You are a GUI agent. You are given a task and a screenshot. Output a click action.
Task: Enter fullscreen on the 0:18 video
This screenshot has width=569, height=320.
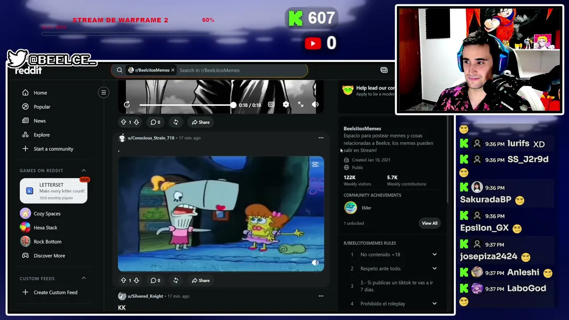coord(301,104)
